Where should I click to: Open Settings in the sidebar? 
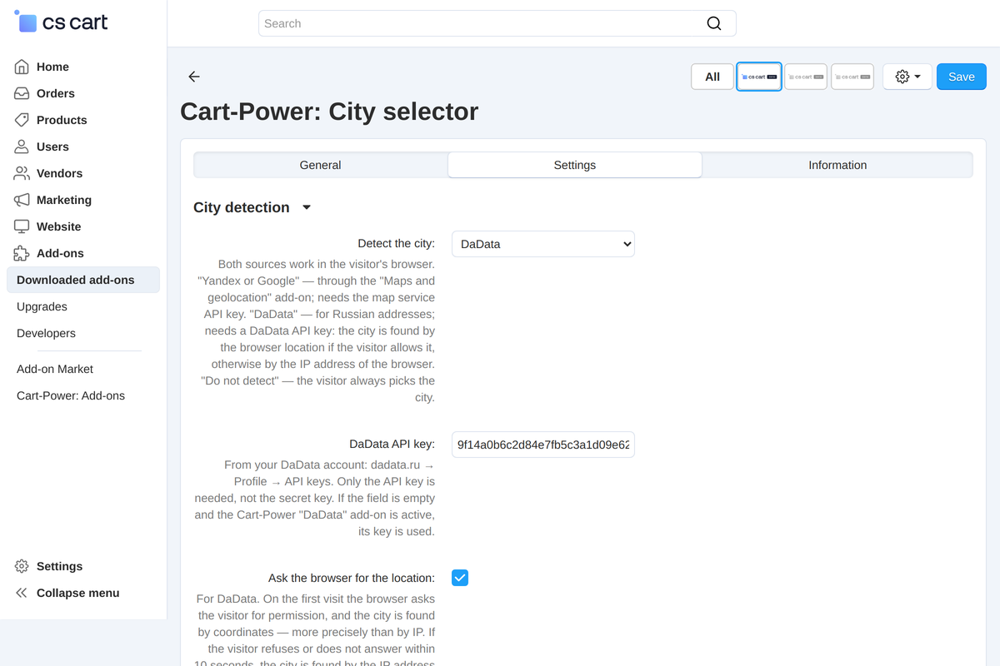click(x=59, y=566)
